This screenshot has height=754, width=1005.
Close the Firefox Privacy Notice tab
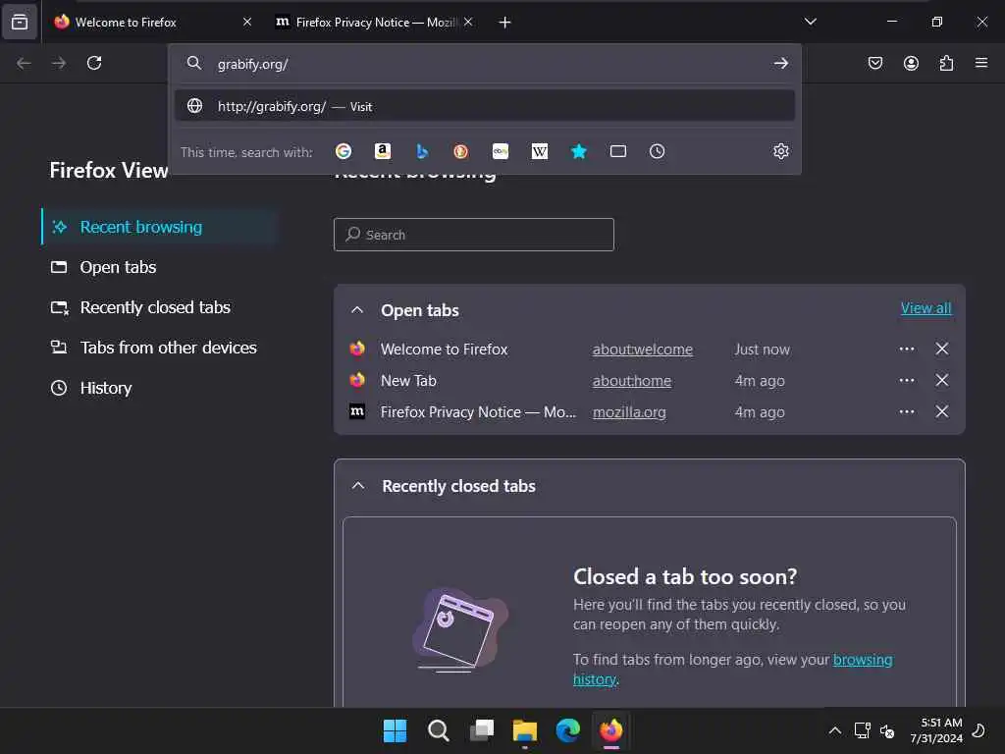point(468,22)
